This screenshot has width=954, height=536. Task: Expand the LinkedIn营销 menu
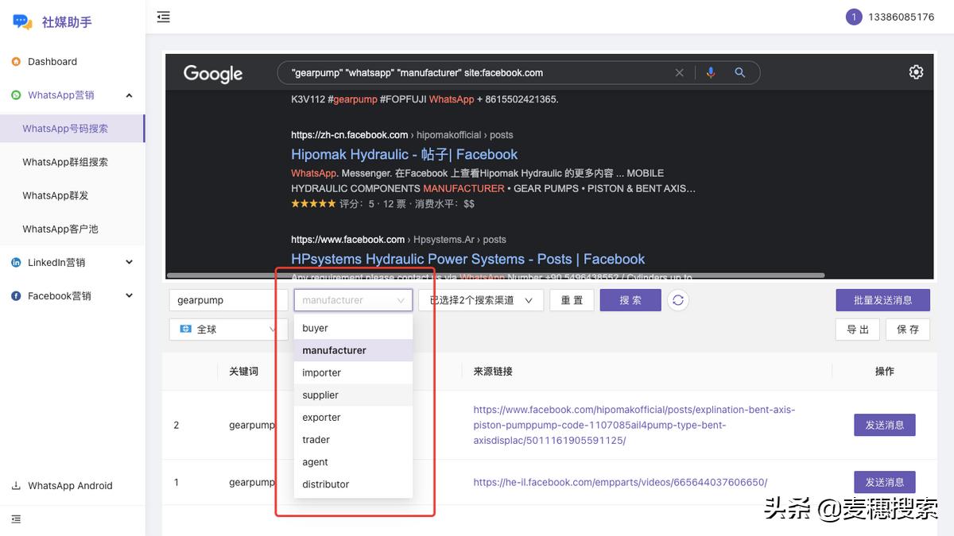pos(129,262)
